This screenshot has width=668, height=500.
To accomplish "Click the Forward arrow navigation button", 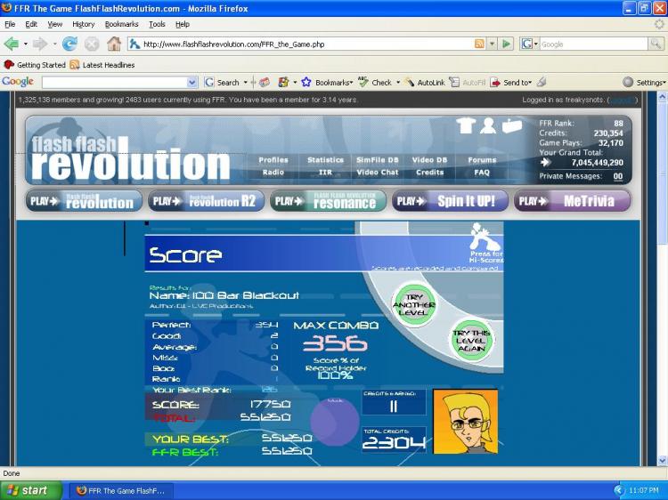I will tap(40, 44).
